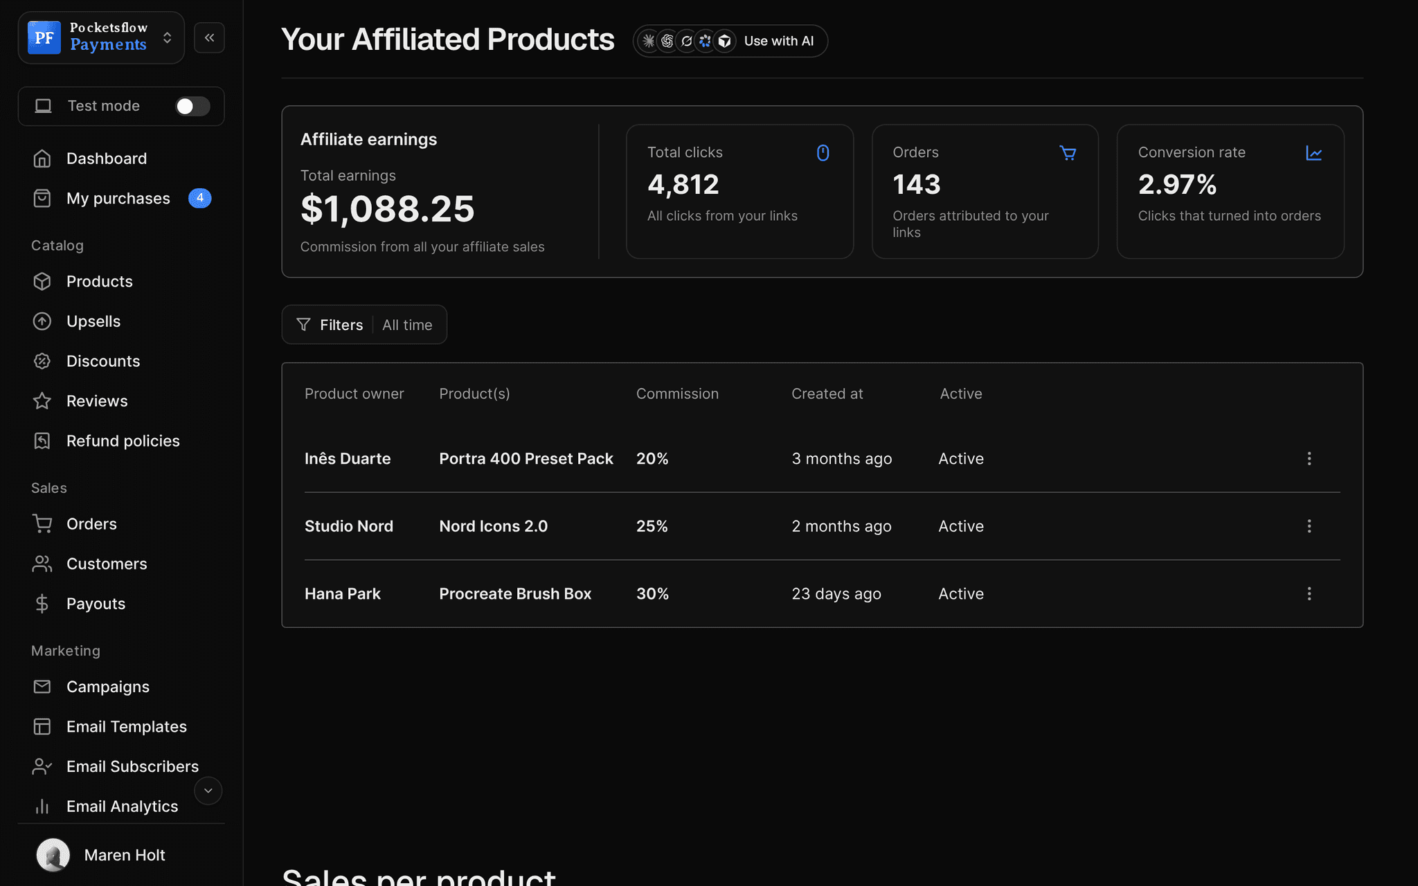Click the Pocketsflow PF logo
The width and height of the screenshot is (1418, 886).
[x=44, y=37]
